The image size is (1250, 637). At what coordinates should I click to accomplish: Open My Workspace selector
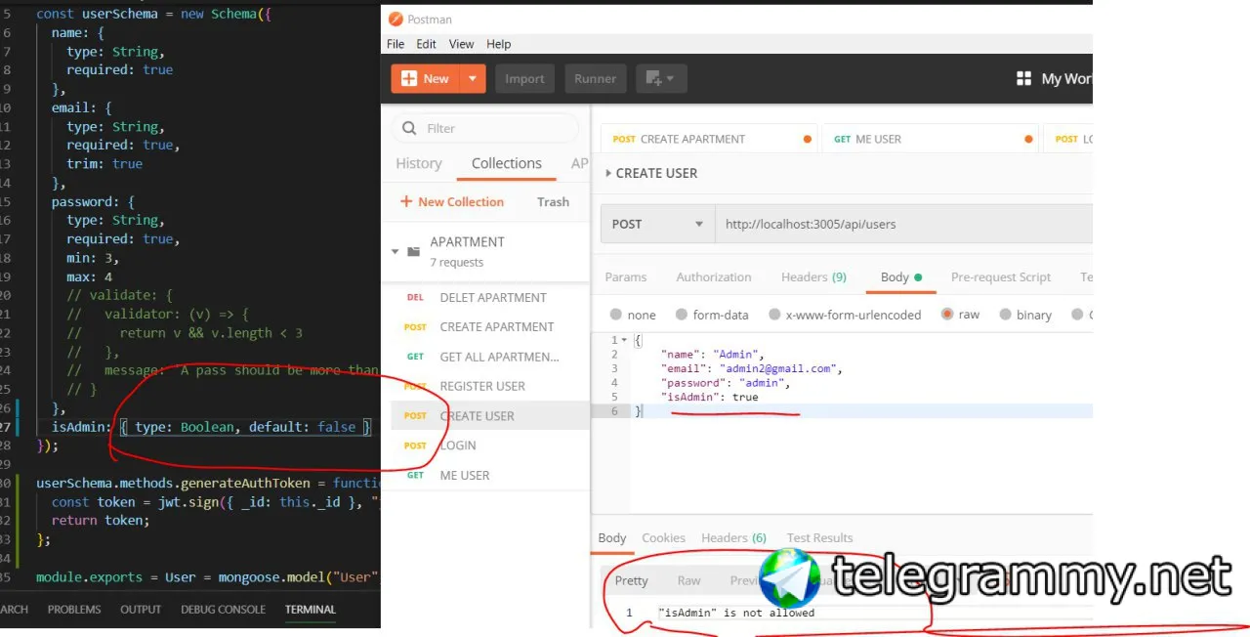[1055, 79]
